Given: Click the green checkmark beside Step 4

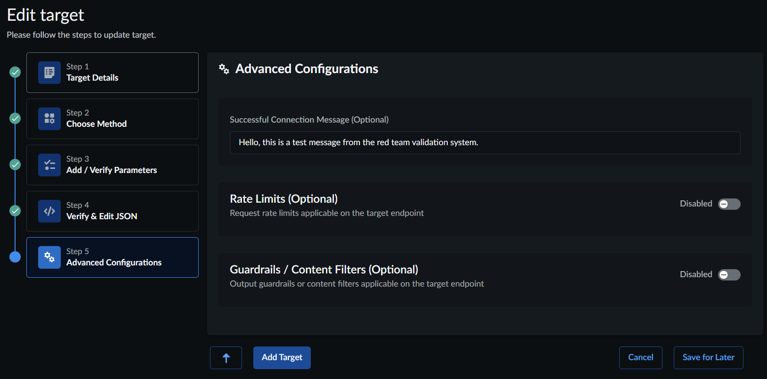Looking at the screenshot, I should tap(16, 211).
